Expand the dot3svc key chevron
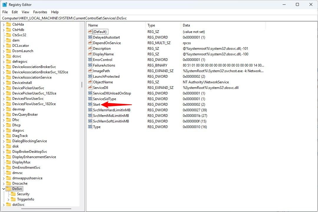Viewport: 318px width, 212px height. point(4,205)
